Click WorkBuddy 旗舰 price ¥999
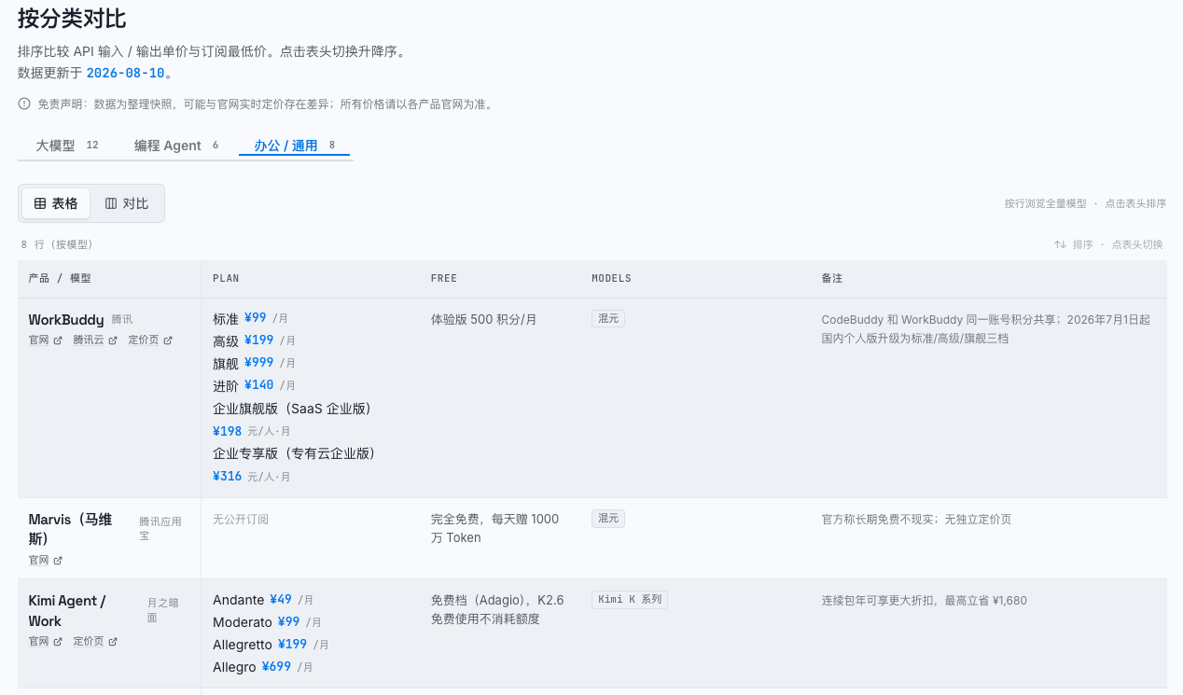Image resolution: width=1183 pixels, height=695 pixels. coord(258,363)
